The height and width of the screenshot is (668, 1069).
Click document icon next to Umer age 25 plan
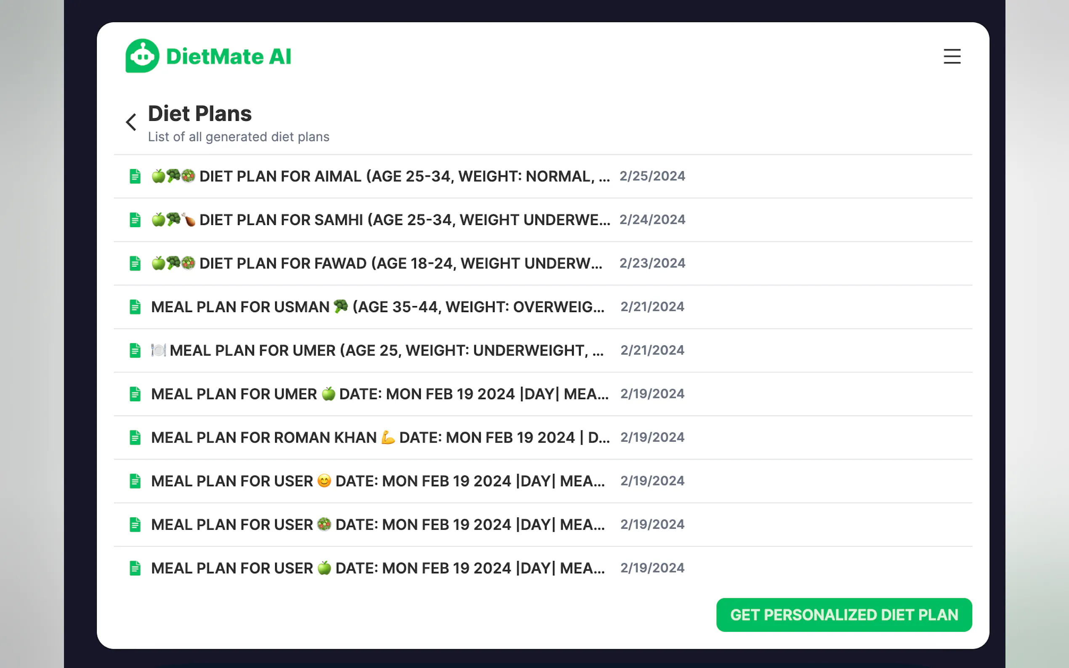tap(135, 350)
